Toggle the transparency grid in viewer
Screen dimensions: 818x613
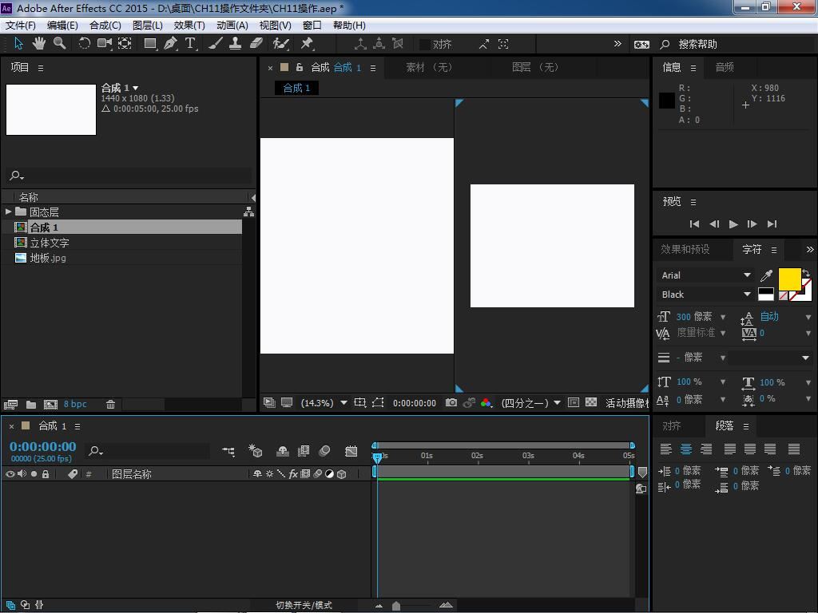[591, 403]
